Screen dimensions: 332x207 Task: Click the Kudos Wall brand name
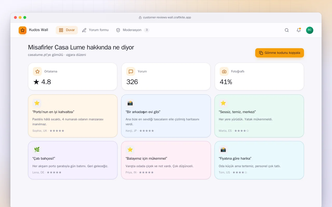[38, 30]
